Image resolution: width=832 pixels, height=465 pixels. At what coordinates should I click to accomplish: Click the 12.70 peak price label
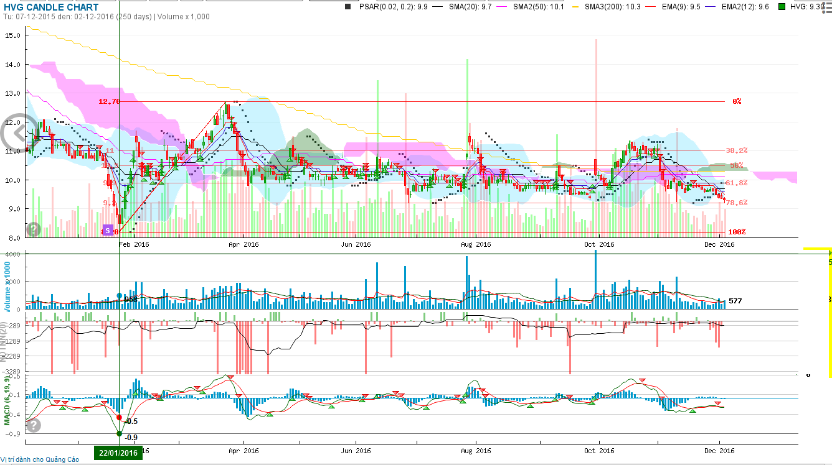coord(109,101)
